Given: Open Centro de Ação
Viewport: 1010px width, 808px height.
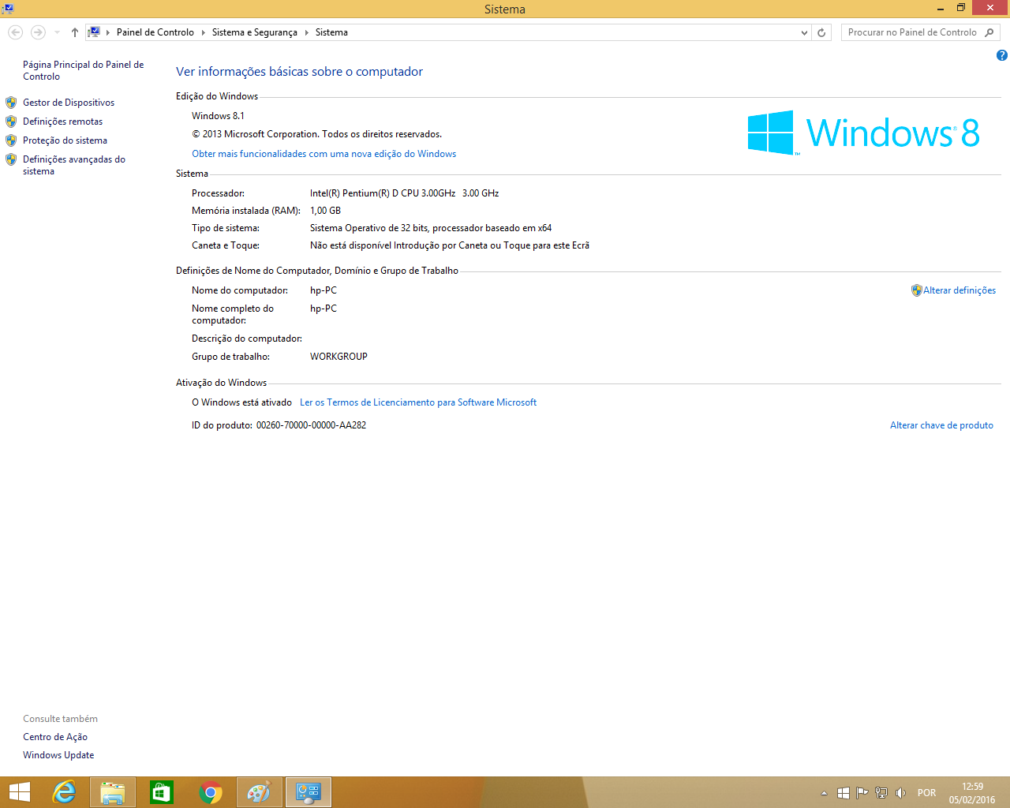Looking at the screenshot, I should 55,737.
